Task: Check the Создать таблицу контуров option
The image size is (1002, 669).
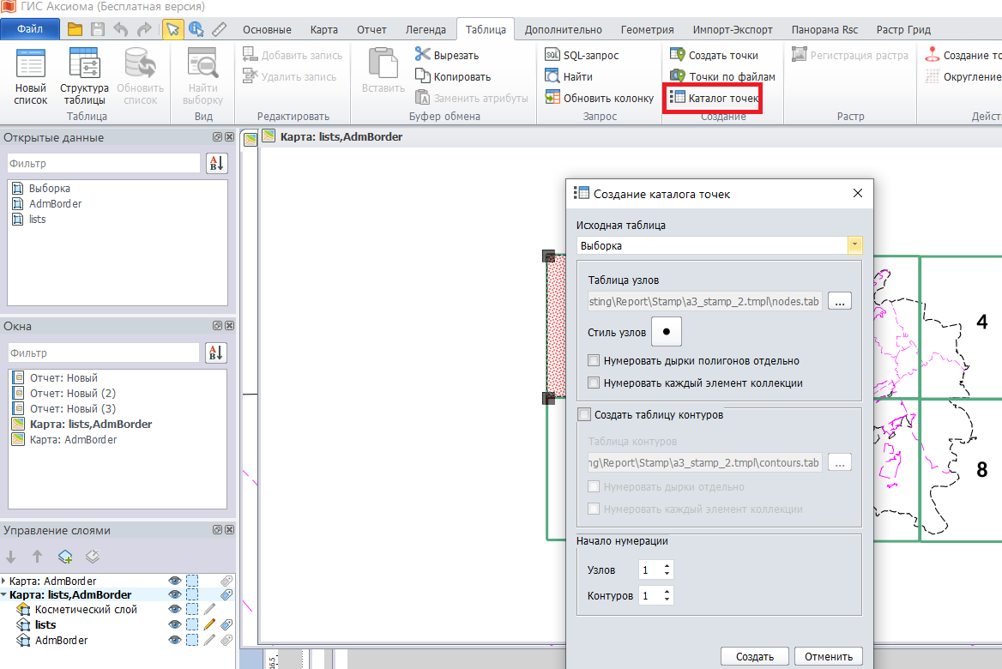Action: (x=585, y=415)
